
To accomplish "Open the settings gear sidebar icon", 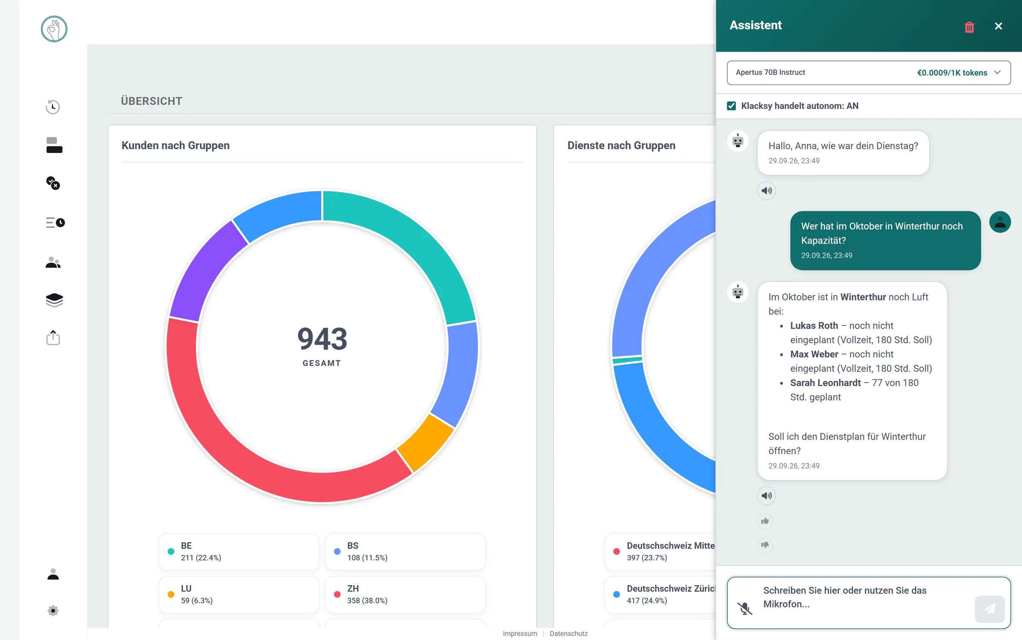I will pyautogui.click(x=53, y=611).
